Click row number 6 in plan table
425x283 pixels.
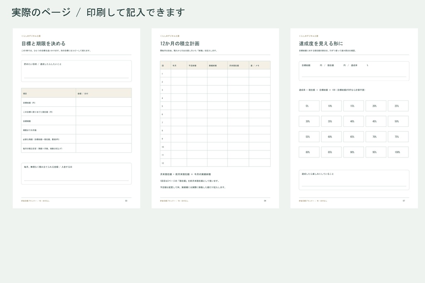pos(162,114)
